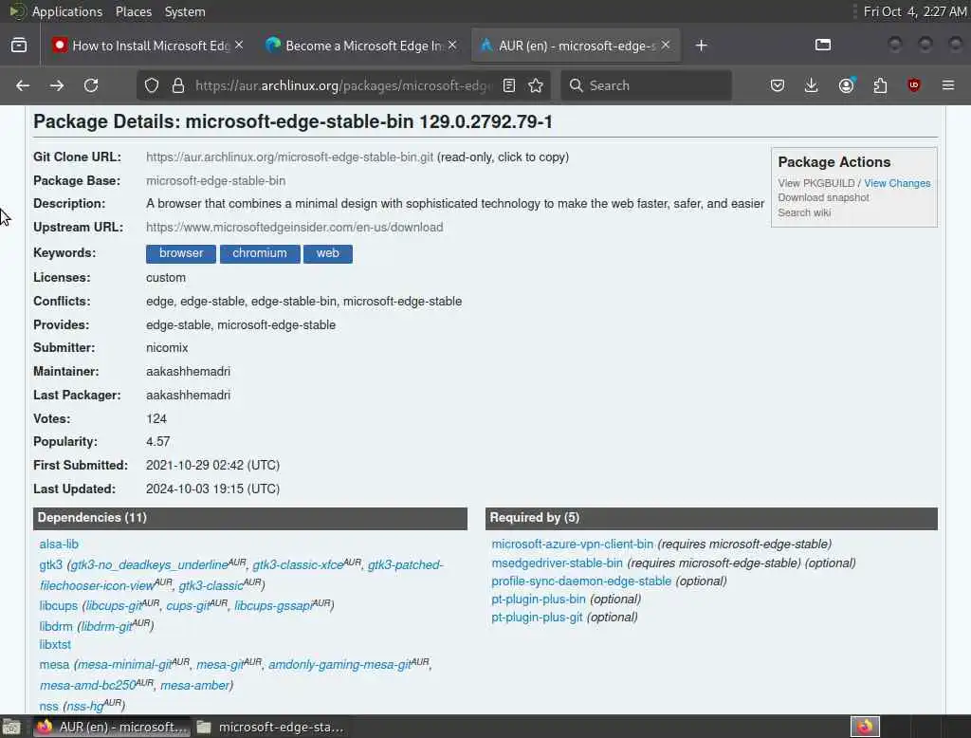Click Search wiki link
This screenshot has width=971, height=738.
tap(804, 212)
